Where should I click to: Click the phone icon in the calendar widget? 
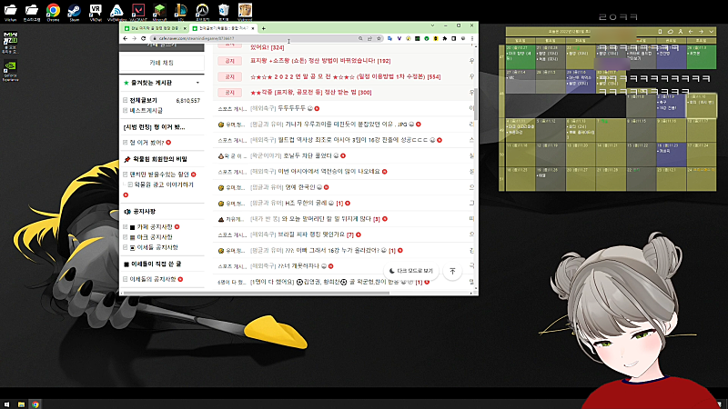coord(660,32)
